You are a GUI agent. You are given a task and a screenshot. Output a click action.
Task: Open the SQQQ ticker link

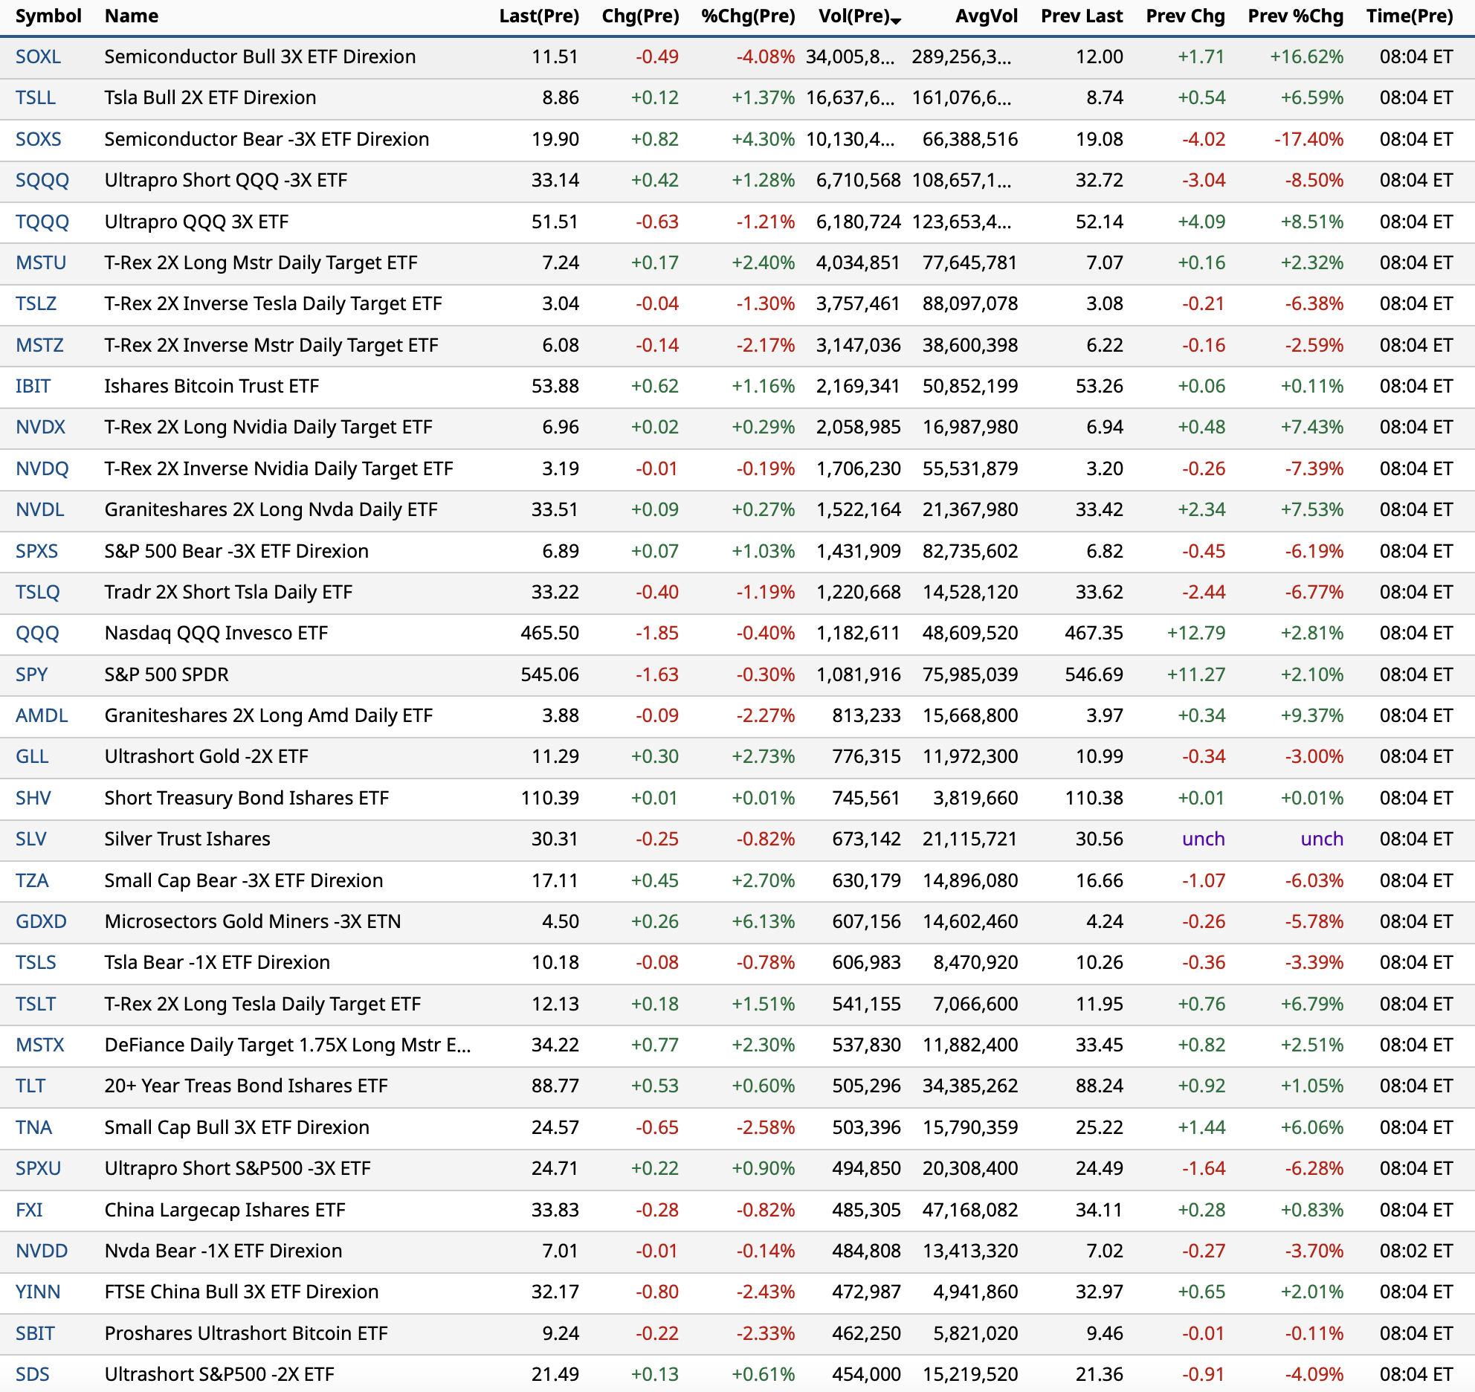(42, 181)
